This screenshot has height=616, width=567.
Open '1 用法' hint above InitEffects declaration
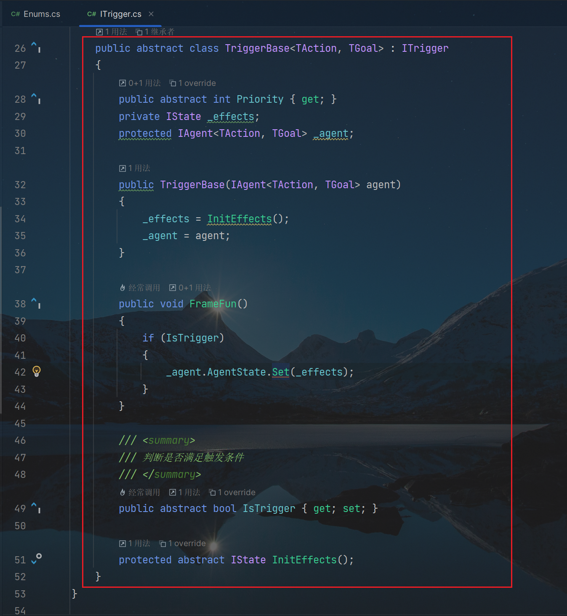(135, 543)
